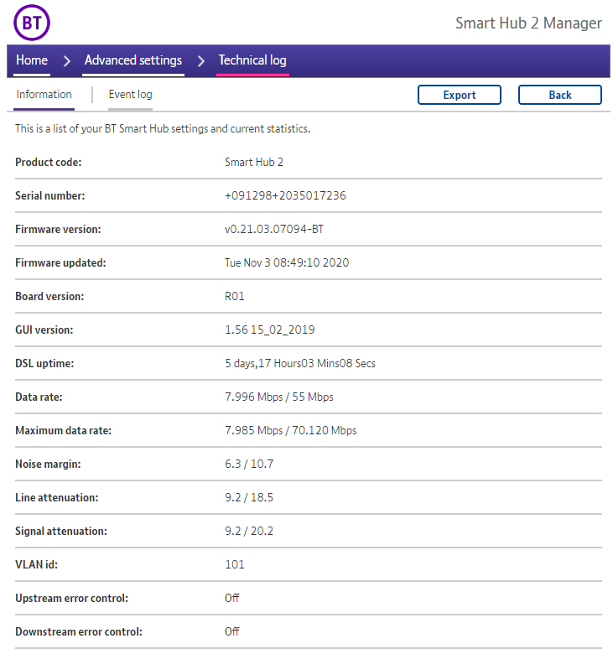Open the Event log tab
The image size is (613, 654).
130,95
